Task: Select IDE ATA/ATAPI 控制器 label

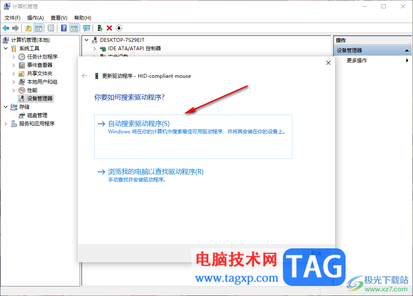Action: (x=134, y=48)
